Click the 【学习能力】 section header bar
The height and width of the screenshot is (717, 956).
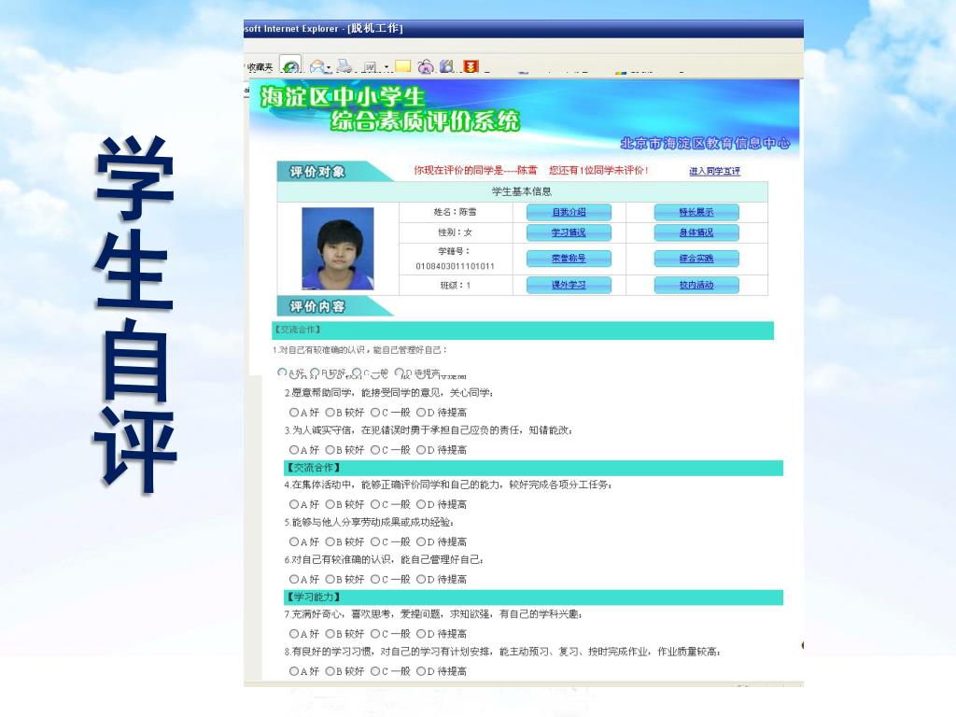point(533,597)
